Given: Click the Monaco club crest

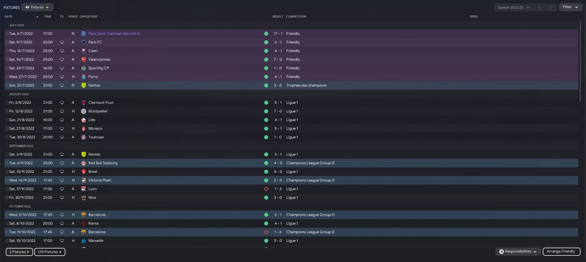Looking at the screenshot, I should pyautogui.click(x=84, y=128).
